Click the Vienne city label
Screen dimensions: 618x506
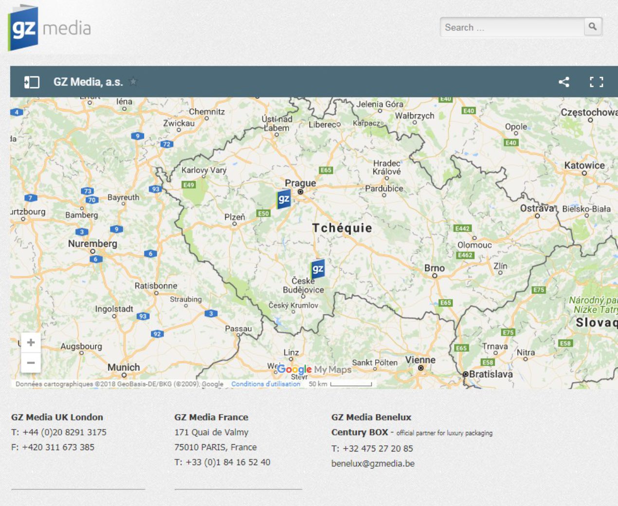420,360
